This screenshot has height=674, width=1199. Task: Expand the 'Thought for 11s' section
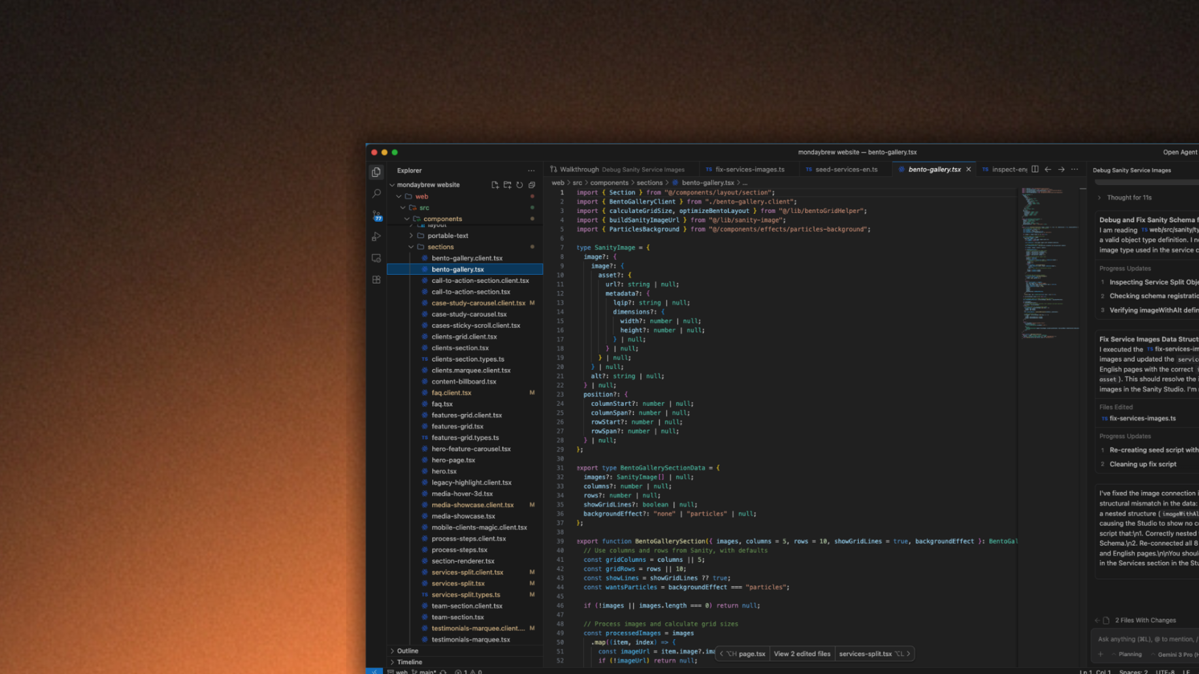[1129, 198]
